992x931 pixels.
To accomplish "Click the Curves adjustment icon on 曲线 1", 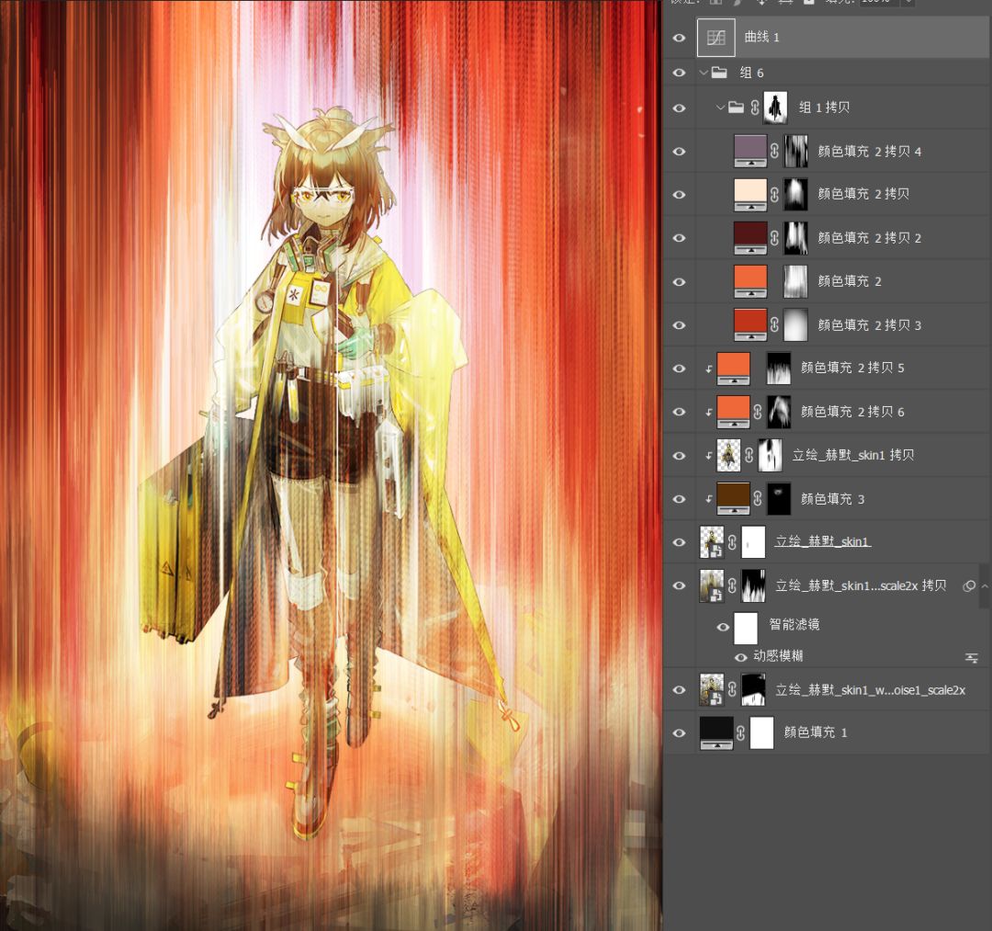I will click(x=716, y=38).
